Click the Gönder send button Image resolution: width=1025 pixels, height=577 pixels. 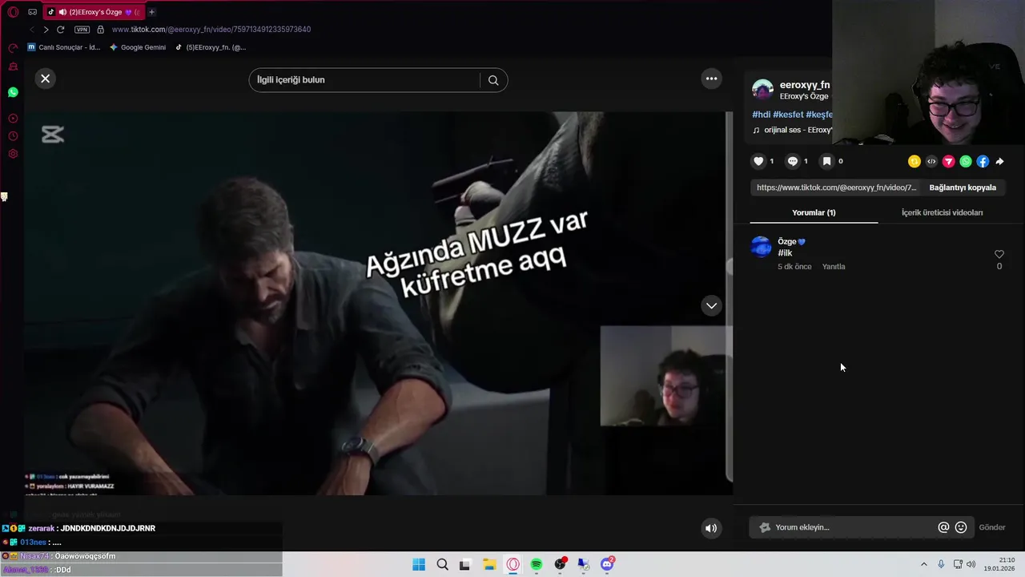pyautogui.click(x=991, y=527)
